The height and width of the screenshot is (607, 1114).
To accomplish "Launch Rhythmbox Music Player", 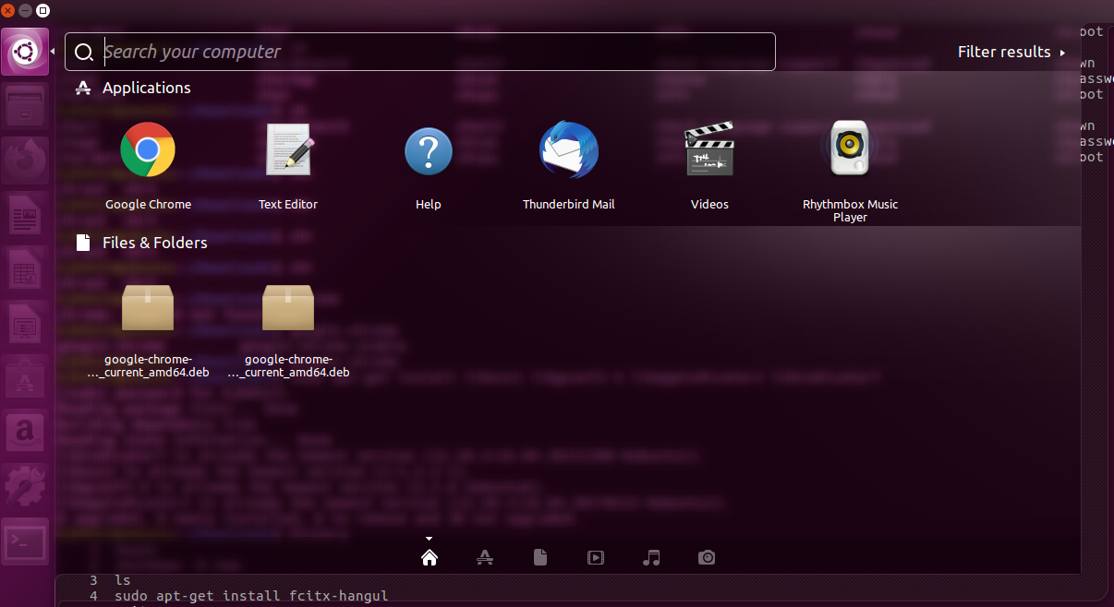I will pos(850,172).
